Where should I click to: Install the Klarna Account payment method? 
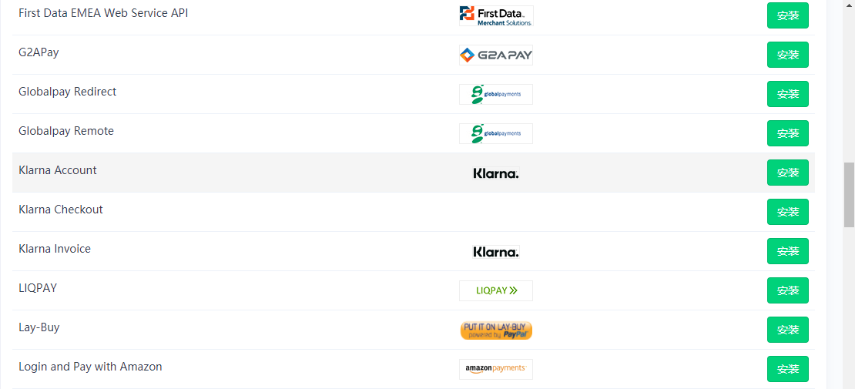coord(787,173)
